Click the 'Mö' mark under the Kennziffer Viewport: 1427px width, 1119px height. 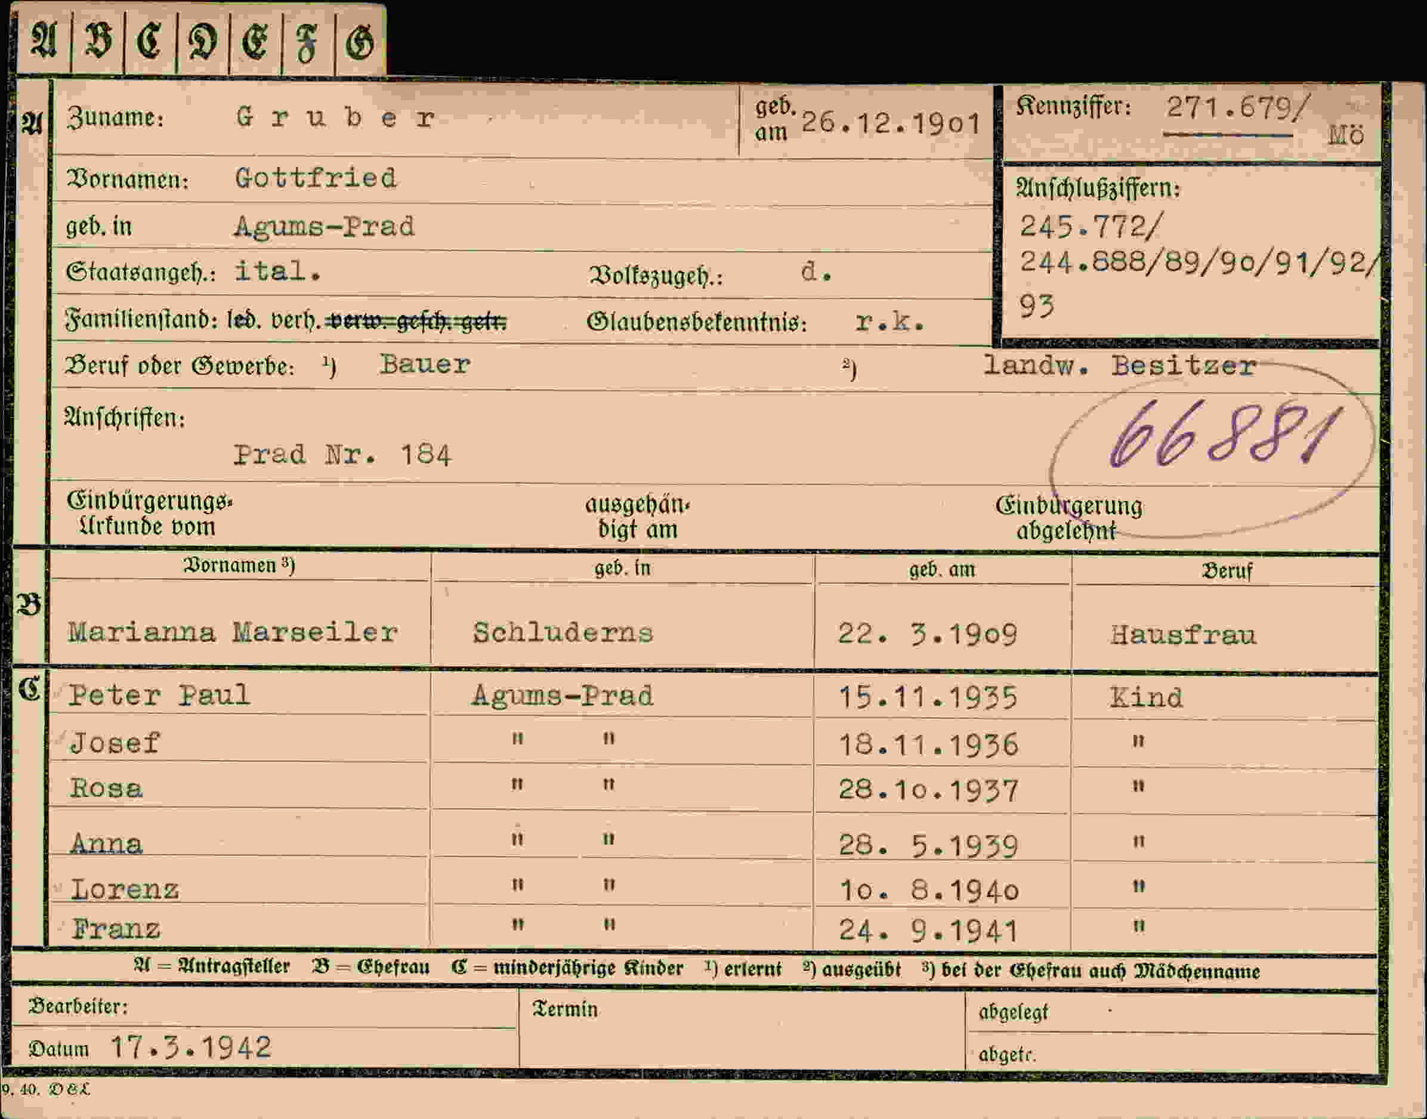tap(1346, 135)
